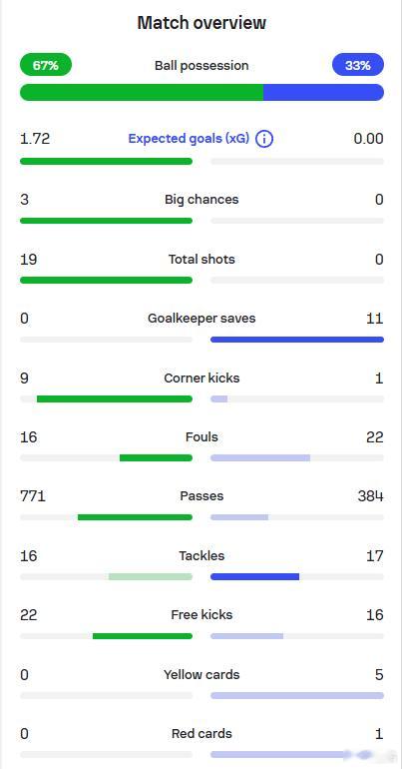Screen dimensions: 402x769
Task: Click the info icon beside Expected goals
Action: (x=264, y=139)
